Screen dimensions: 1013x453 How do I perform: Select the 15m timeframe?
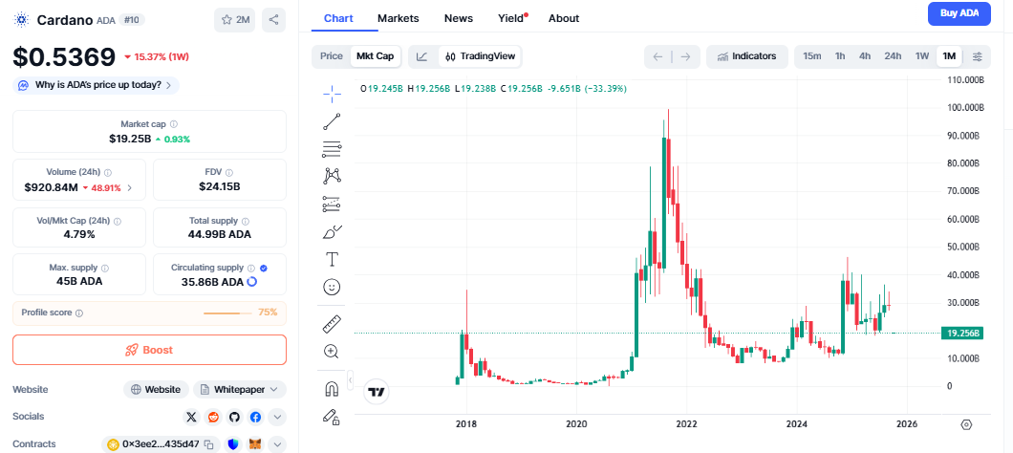coord(812,56)
